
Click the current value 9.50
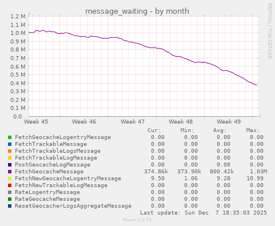[x=158, y=179]
